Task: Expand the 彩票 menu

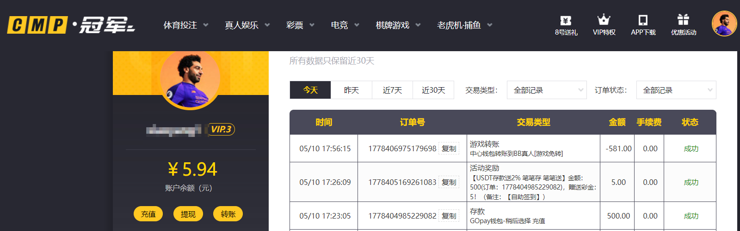Action: (x=300, y=25)
